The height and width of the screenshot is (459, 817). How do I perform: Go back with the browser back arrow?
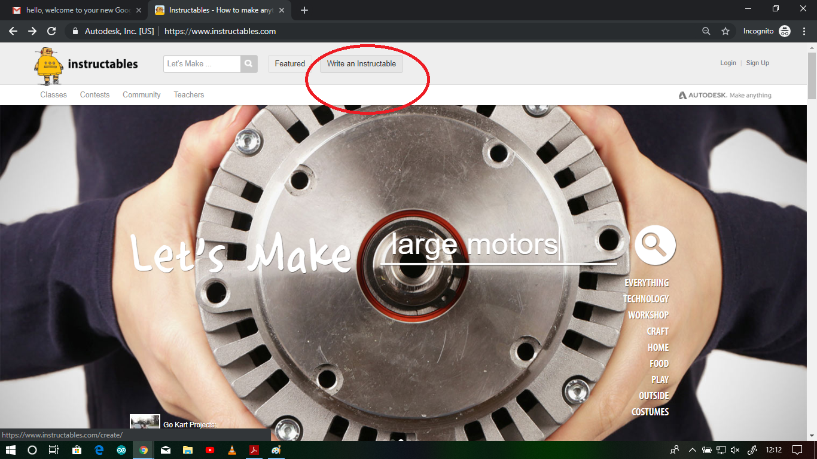(x=13, y=31)
